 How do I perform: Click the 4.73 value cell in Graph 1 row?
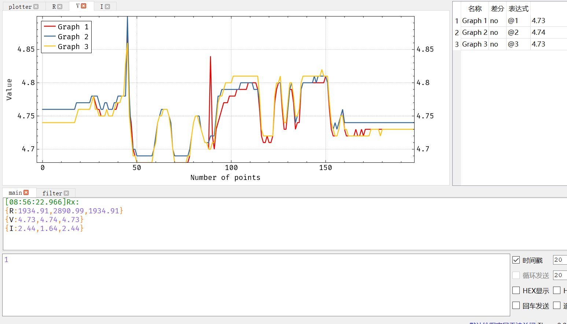click(x=549, y=21)
